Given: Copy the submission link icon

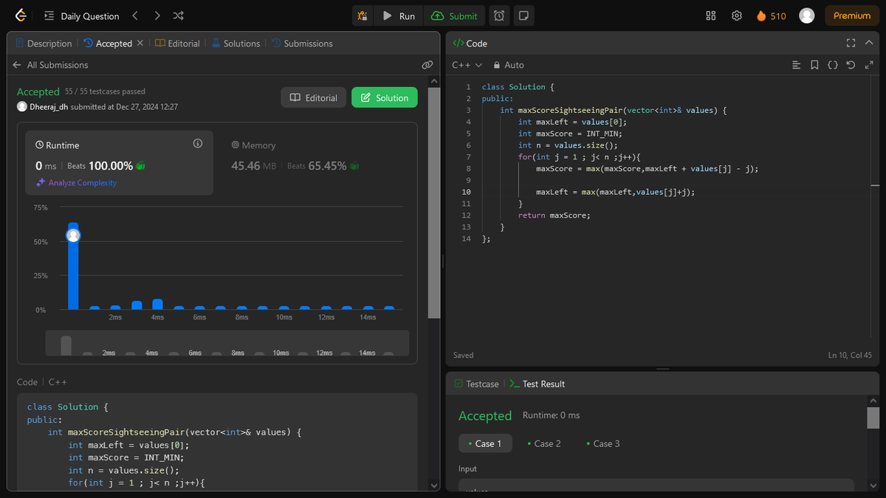Looking at the screenshot, I should [427, 65].
